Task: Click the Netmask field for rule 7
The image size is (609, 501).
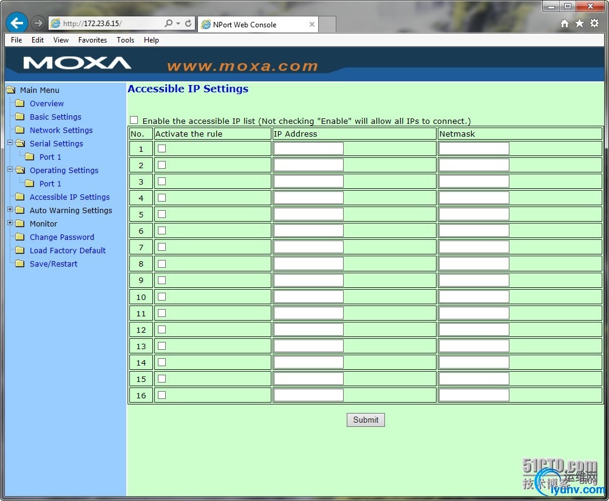Action: click(x=474, y=247)
